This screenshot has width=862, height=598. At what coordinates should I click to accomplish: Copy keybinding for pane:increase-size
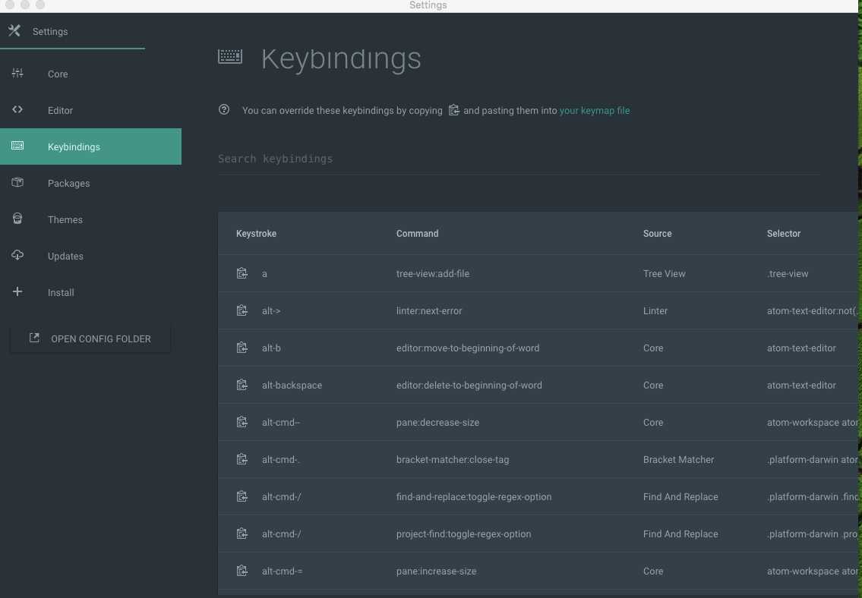click(242, 571)
